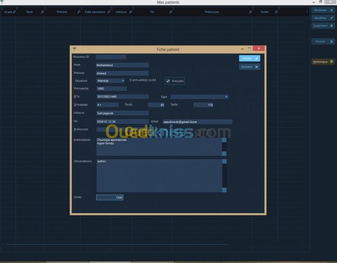Click the search icon in the Solde column header

276,12
